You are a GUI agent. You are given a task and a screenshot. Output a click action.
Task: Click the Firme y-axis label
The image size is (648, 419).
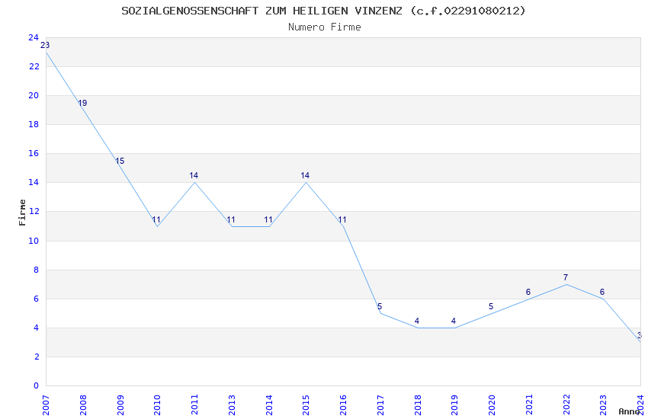click(x=22, y=213)
